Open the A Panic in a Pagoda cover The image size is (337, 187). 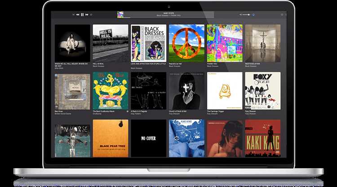(x=149, y=91)
